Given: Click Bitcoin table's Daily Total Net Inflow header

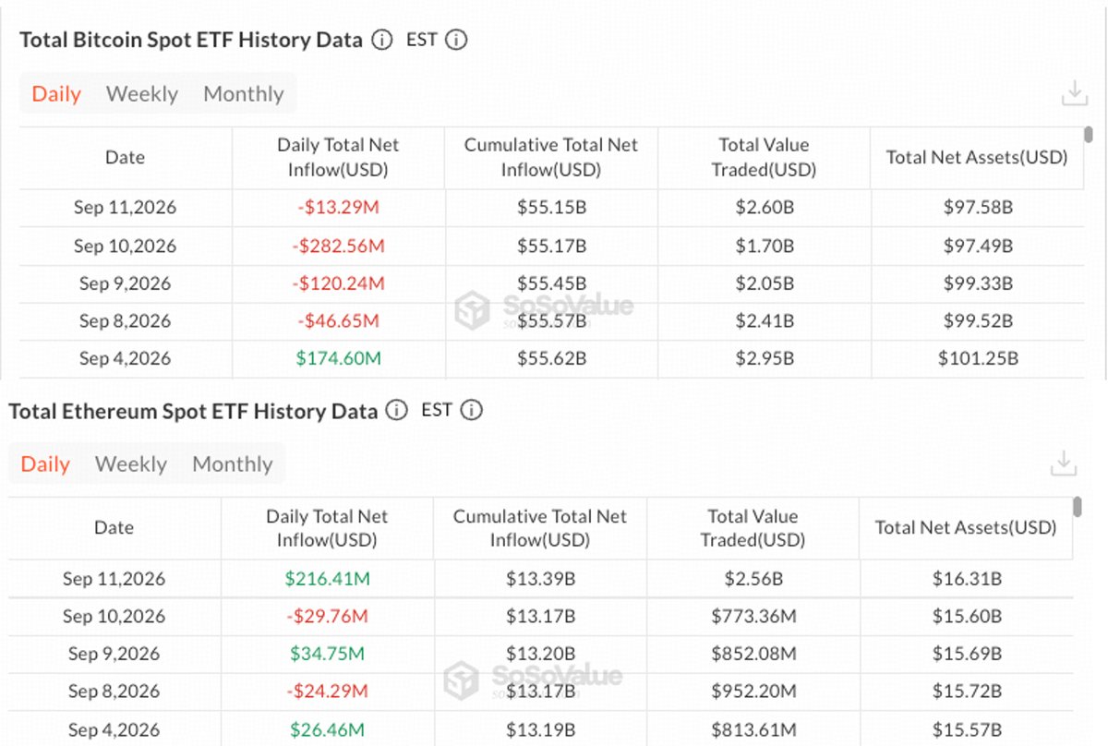Looking at the screenshot, I should 338,158.
